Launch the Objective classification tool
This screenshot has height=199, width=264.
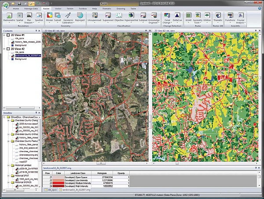coord(119,17)
